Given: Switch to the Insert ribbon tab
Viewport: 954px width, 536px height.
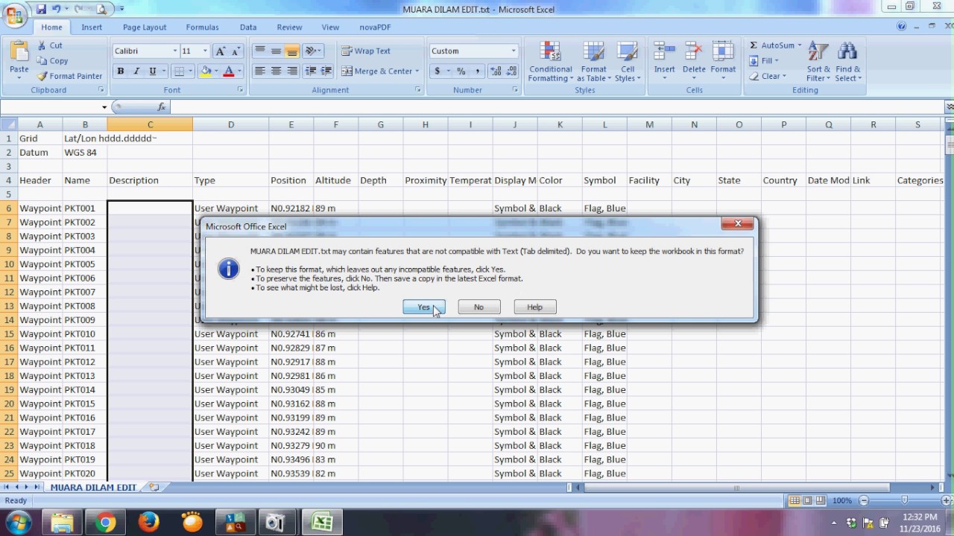Looking at the screenshot, I should click(92, 27).
